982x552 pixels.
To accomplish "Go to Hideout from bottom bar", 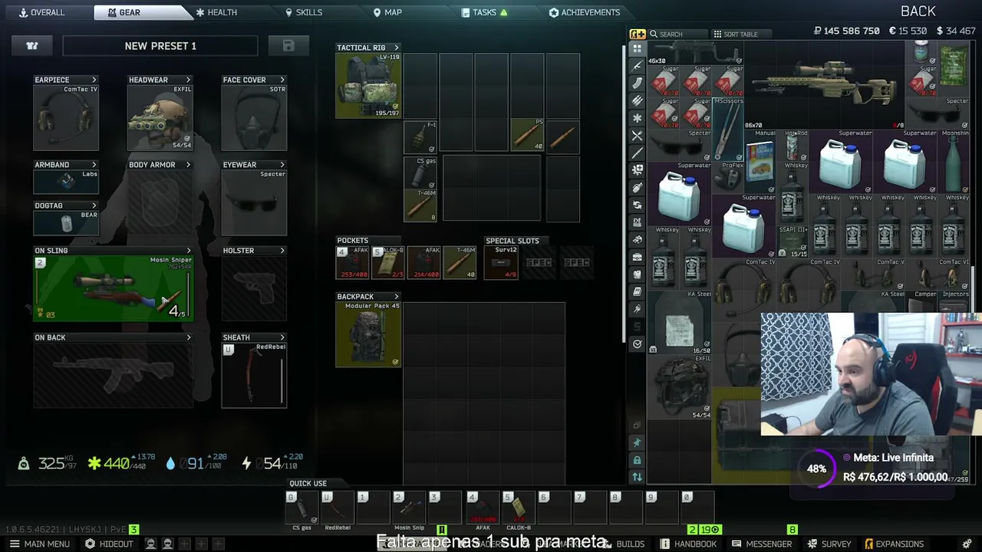I will (109, 544).
